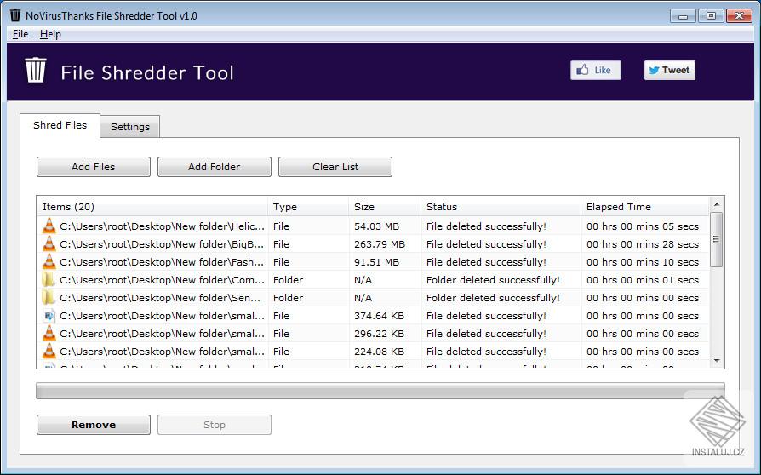Click the shredding progress bar

[380, 391]
